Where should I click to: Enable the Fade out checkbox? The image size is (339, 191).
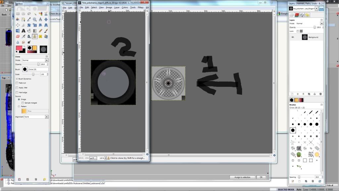click(x=17, y=83)
